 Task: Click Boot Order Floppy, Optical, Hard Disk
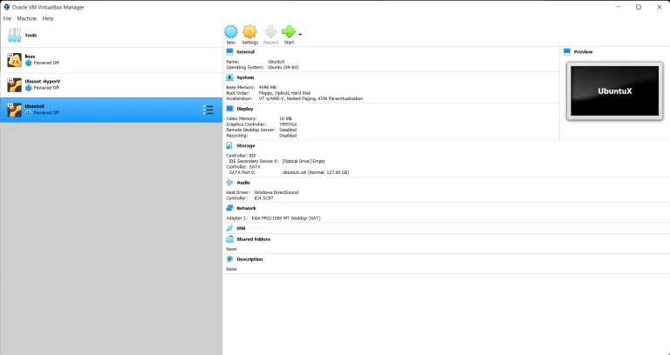click(284, 93)
